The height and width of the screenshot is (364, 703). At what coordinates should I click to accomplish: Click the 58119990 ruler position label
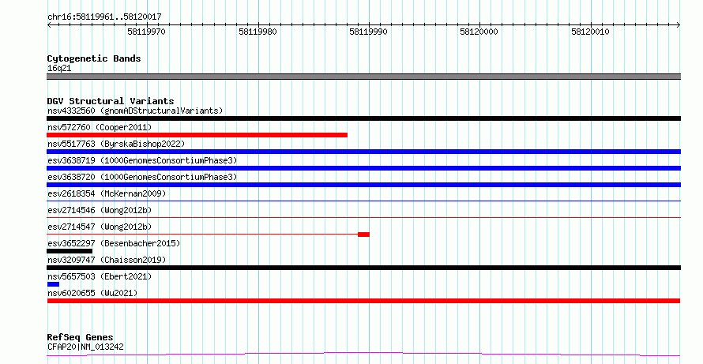(369, 32)
